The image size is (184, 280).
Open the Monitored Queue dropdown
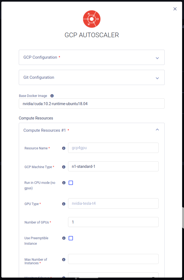click(113, 276)
